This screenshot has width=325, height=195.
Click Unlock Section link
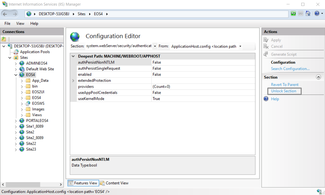283,91
